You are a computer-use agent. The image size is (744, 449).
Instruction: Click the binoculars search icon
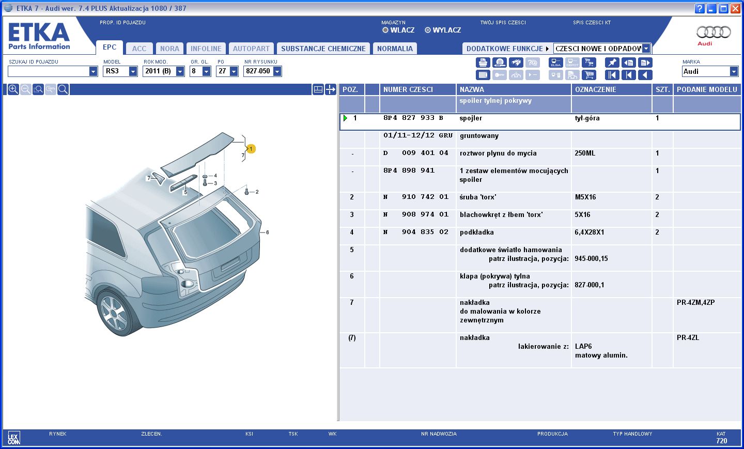point(516,63)
